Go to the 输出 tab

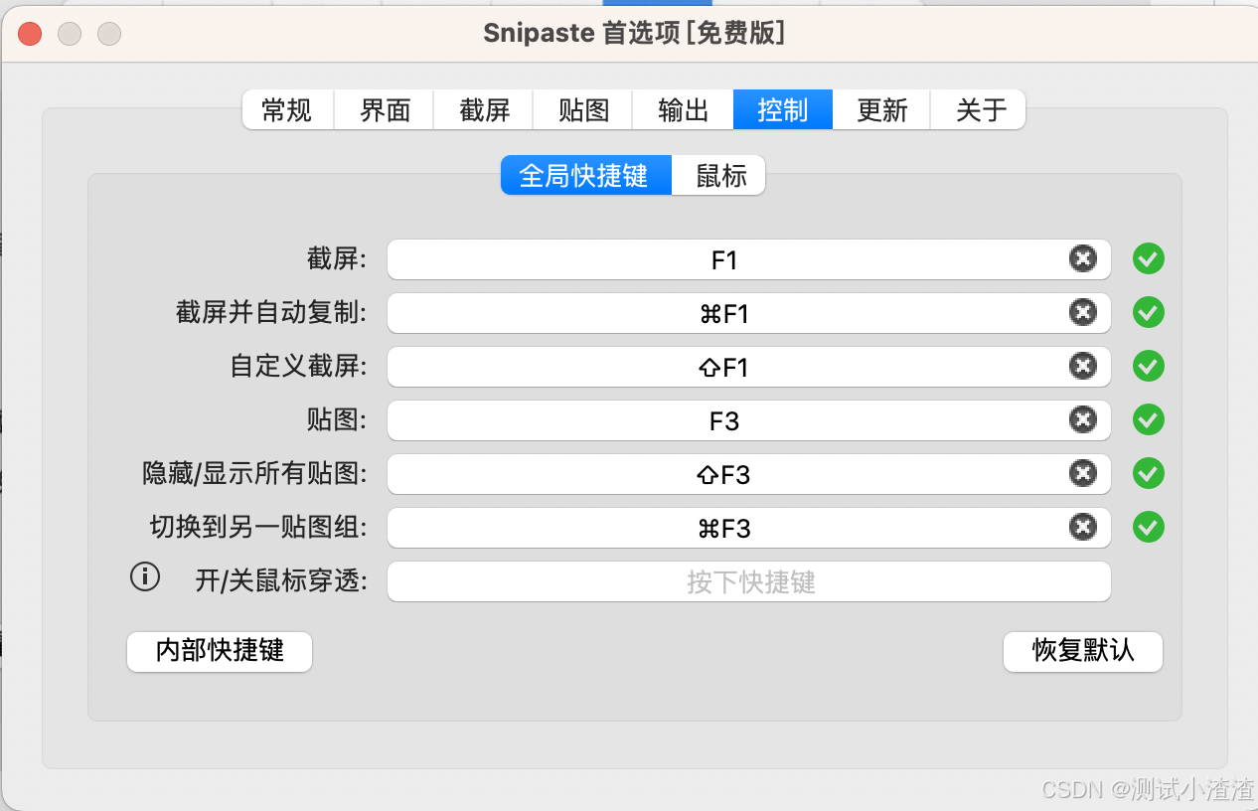tap(684, 110)
